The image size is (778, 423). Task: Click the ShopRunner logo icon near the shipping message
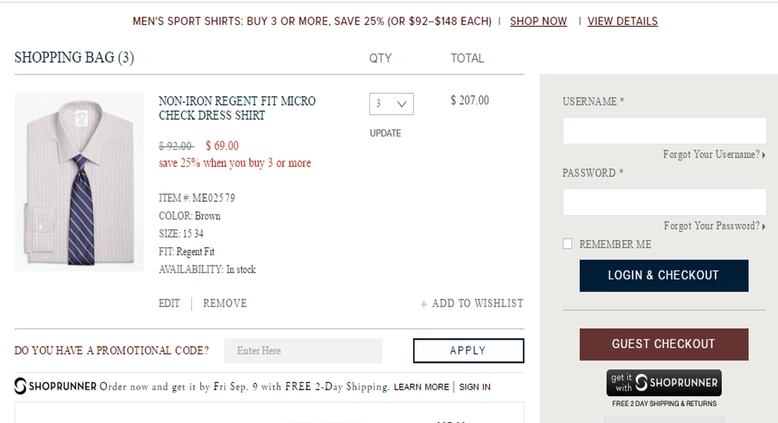tap(21, 386)
